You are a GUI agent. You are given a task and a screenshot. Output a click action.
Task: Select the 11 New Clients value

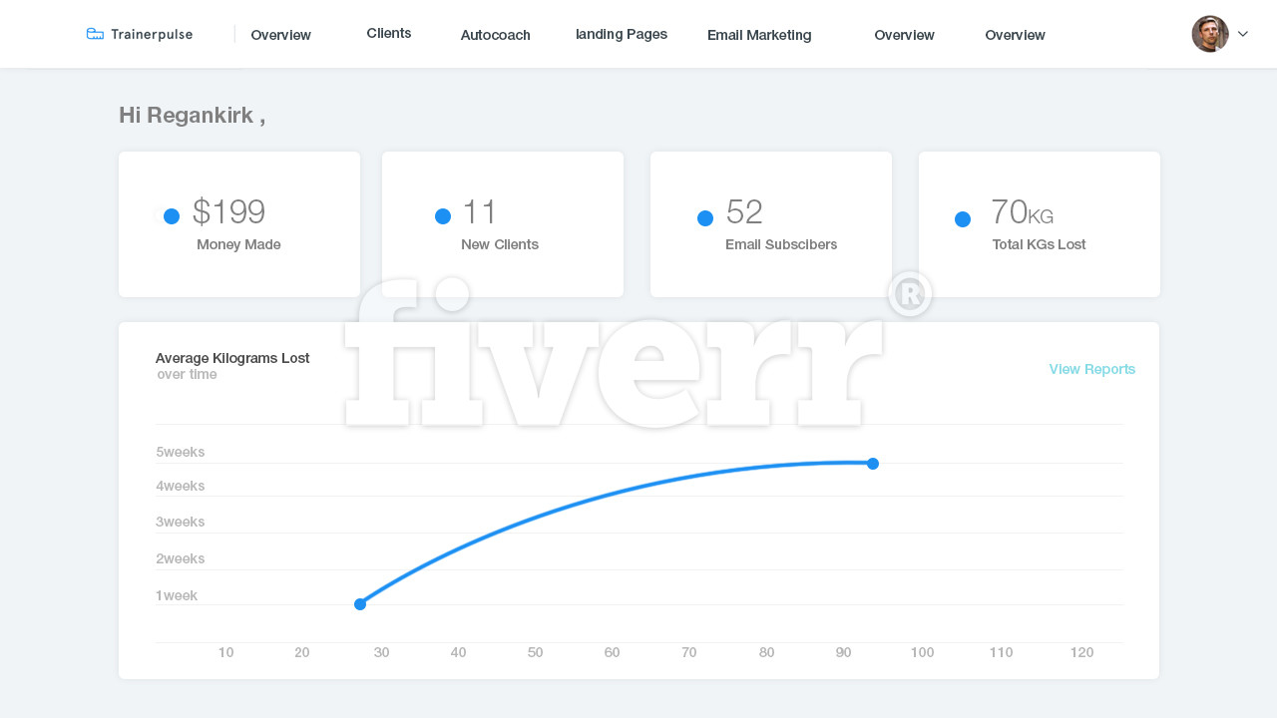pos(480,212)
